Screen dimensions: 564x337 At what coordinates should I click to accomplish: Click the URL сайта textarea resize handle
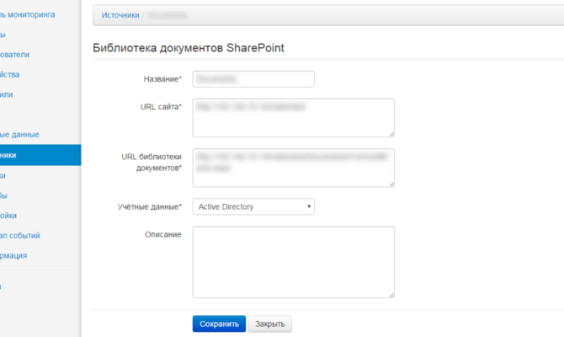(x=391, y=133)
